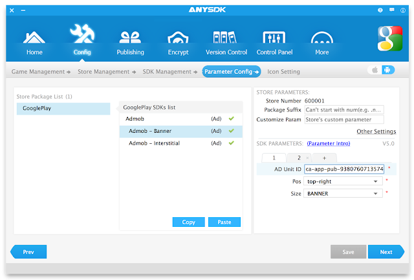
Task: Click the Paste button
Action: (x=224, y=222)
